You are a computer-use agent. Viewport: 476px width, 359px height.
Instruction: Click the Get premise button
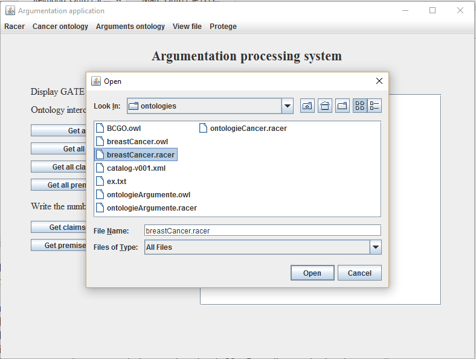[x=59, y=246]
